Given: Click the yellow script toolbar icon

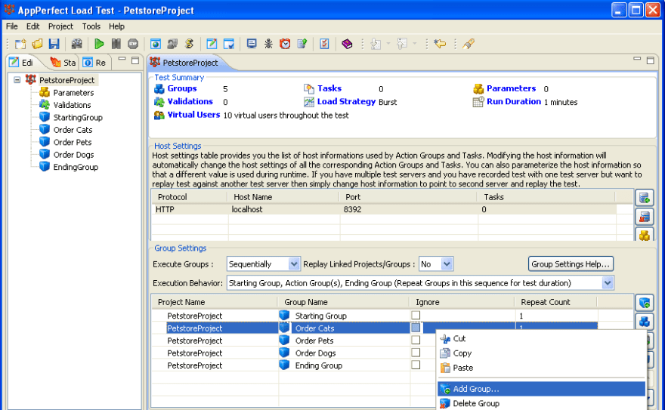Looking at the screenshot, I should click(189, 44).
